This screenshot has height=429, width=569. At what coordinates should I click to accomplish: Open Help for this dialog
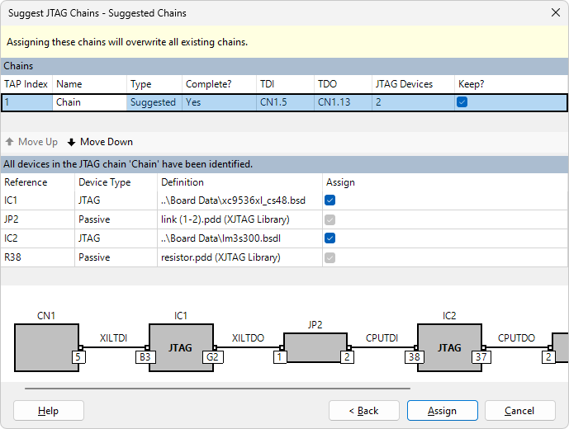tap(49, 411)
